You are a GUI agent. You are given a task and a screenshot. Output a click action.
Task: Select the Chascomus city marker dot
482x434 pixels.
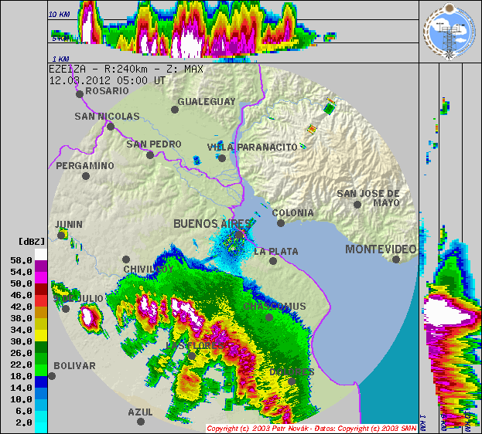269,317
